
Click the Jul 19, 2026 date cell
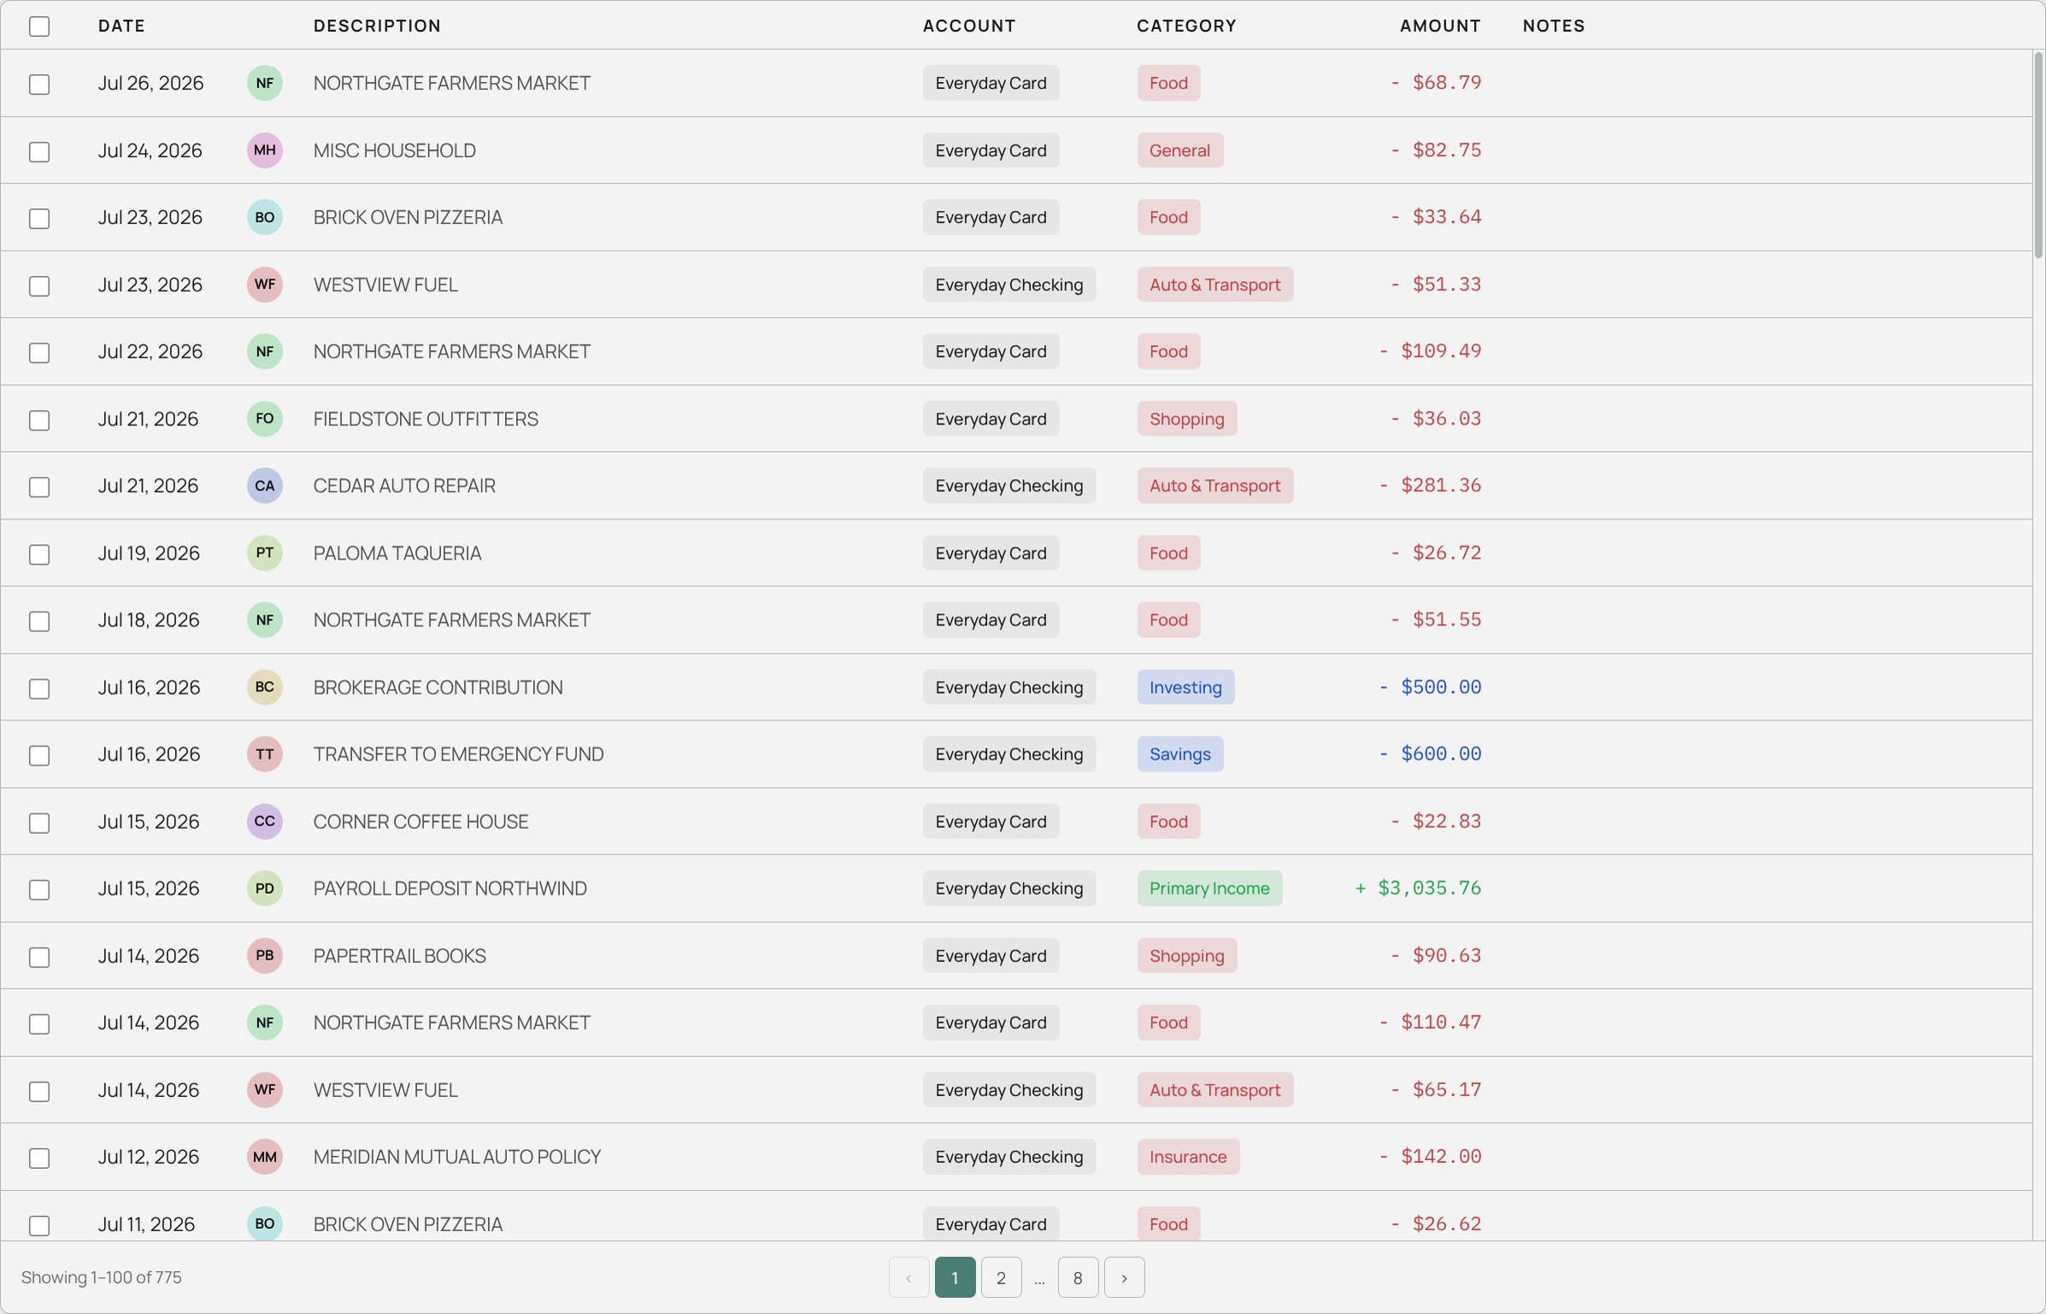[x=149, y=553]
